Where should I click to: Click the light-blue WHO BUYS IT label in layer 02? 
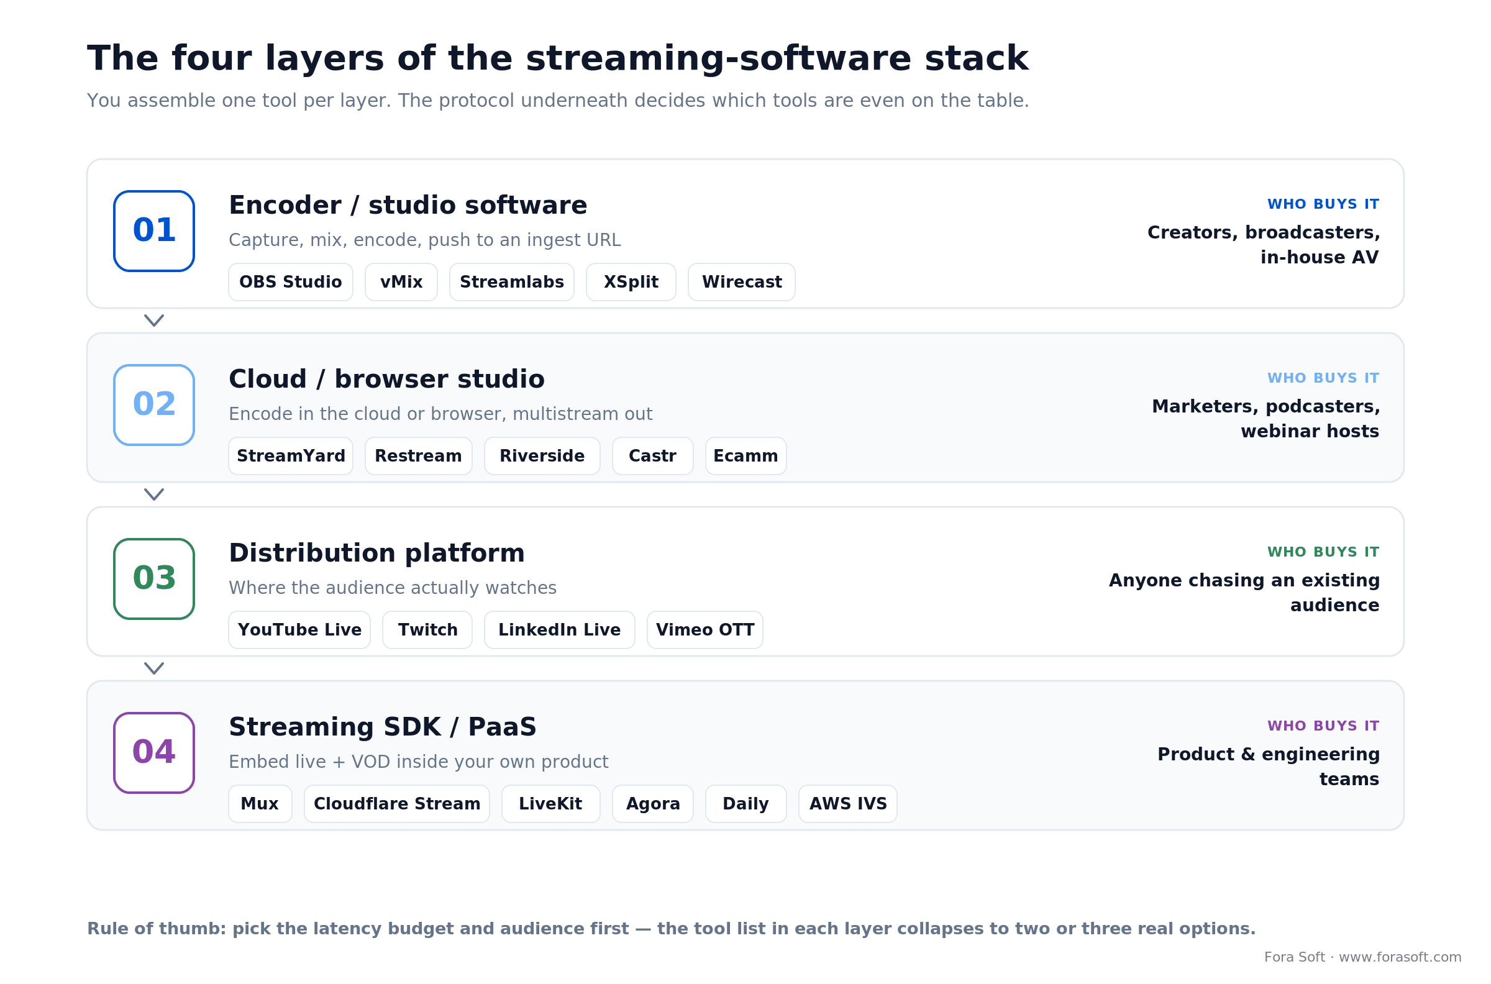(1323, 378)
